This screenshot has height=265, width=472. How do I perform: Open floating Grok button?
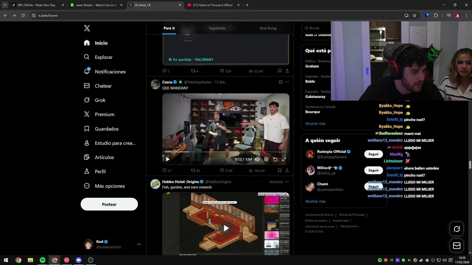pos(457,229)
